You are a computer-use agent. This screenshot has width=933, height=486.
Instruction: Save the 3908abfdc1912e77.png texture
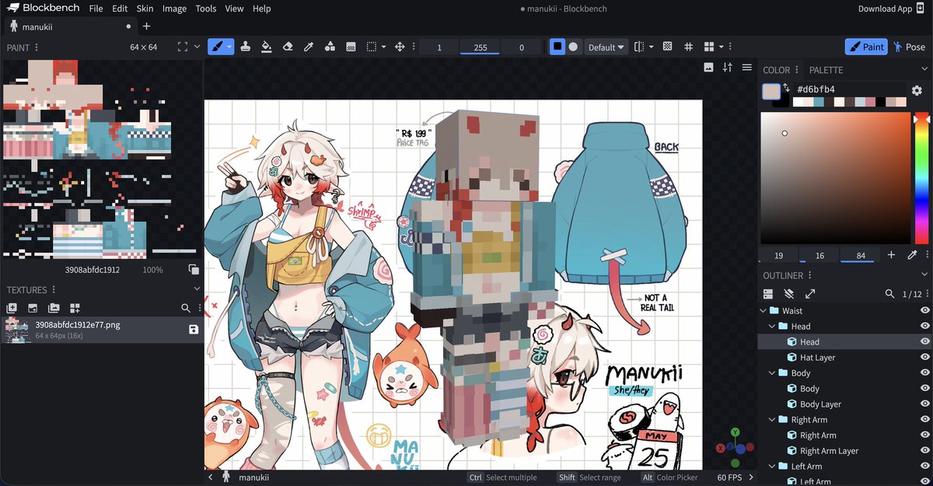coord(193,329)
